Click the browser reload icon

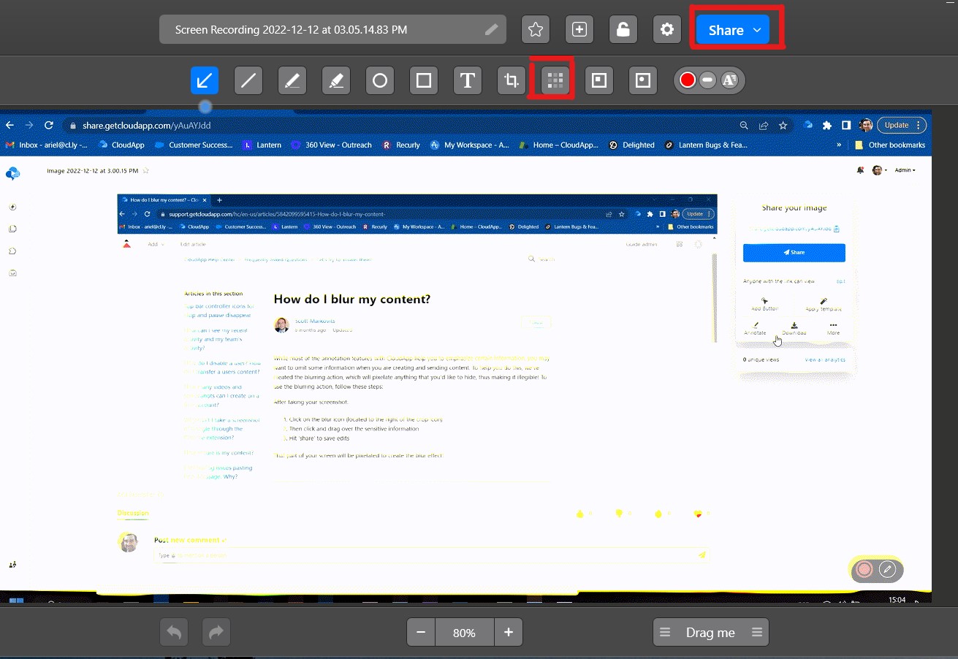click(49, 125)
